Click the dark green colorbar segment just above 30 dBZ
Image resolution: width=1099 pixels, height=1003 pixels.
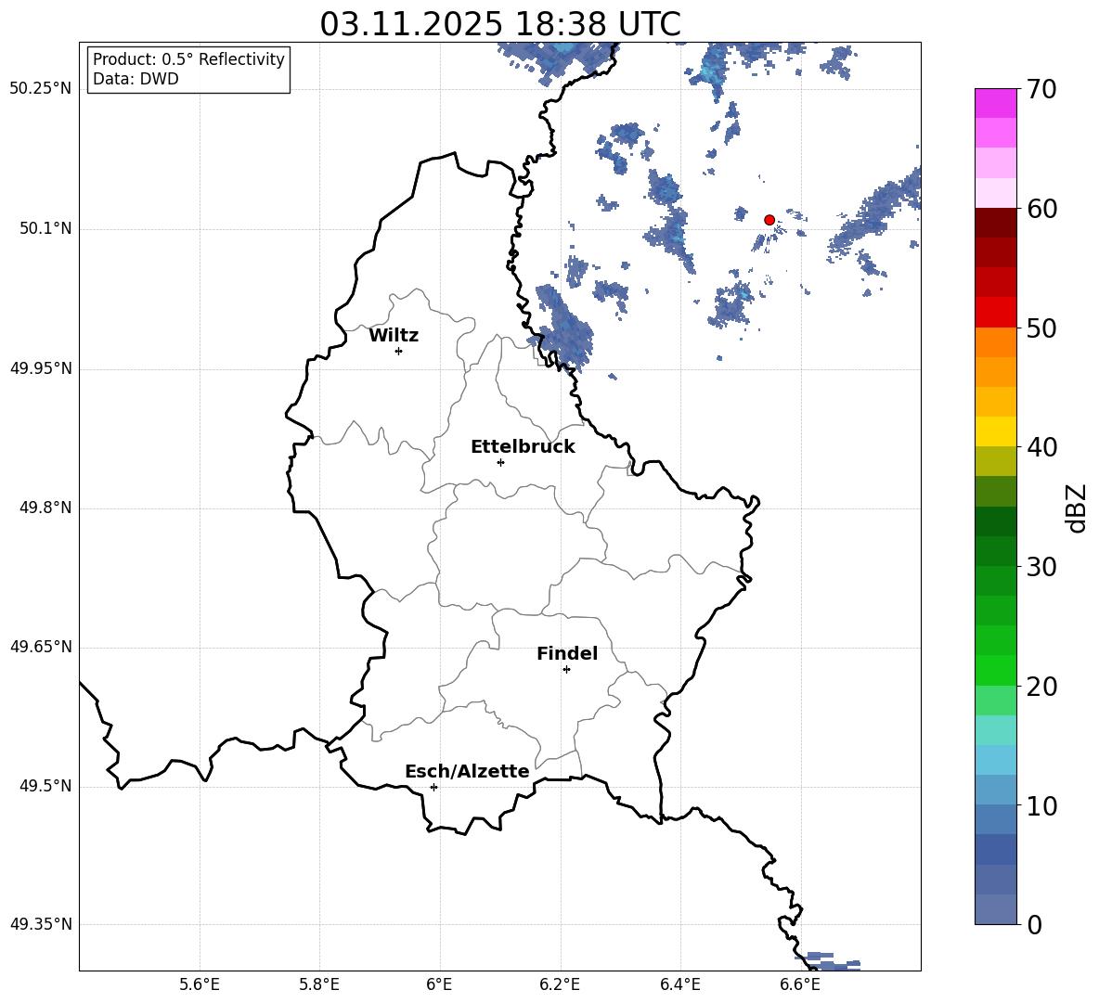(995, 551)
